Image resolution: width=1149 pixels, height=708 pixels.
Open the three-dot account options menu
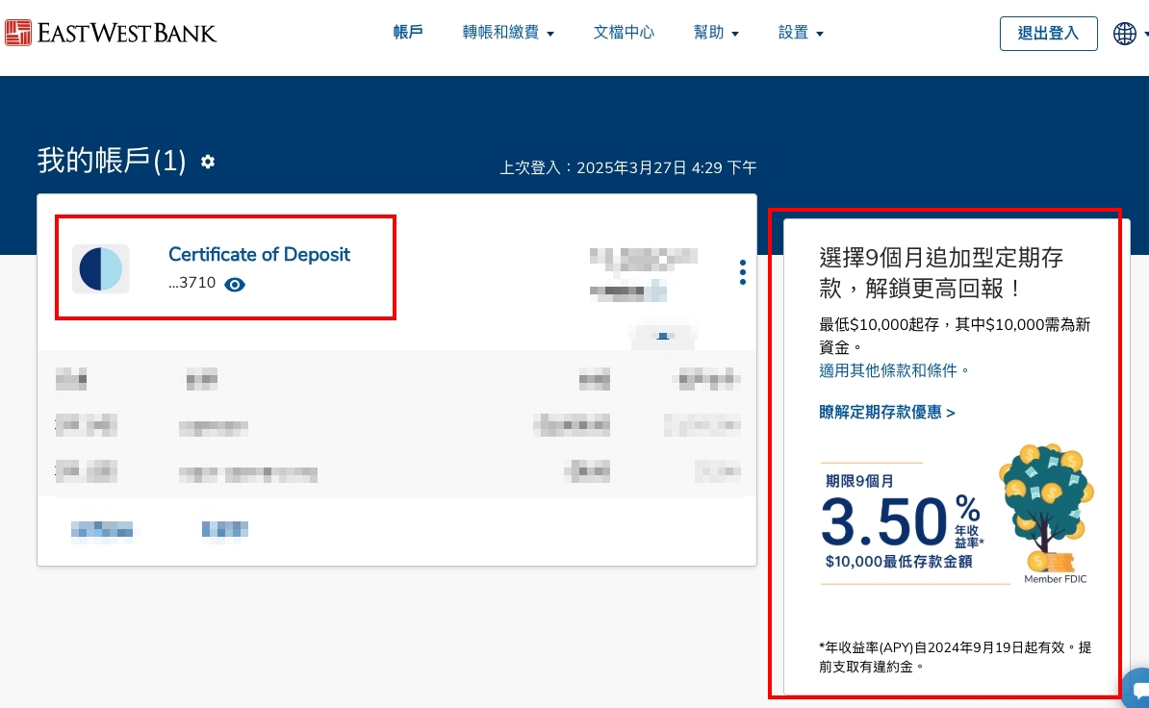pyautogui.click(x=742, y=272)
